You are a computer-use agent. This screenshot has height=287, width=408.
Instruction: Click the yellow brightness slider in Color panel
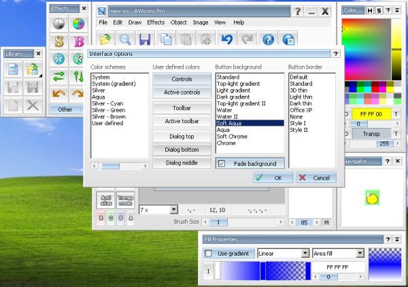pyautogui.click(x=396, y=49)
